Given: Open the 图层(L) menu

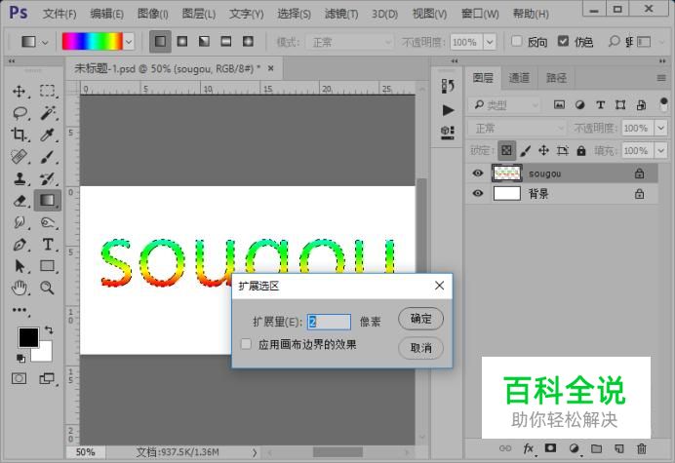Looking at the screenshot, I should click(198, 14).
